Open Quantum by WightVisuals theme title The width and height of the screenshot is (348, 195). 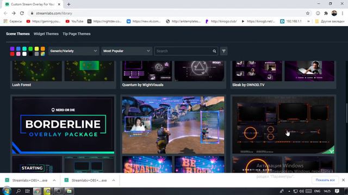click(x=142, y=85)
